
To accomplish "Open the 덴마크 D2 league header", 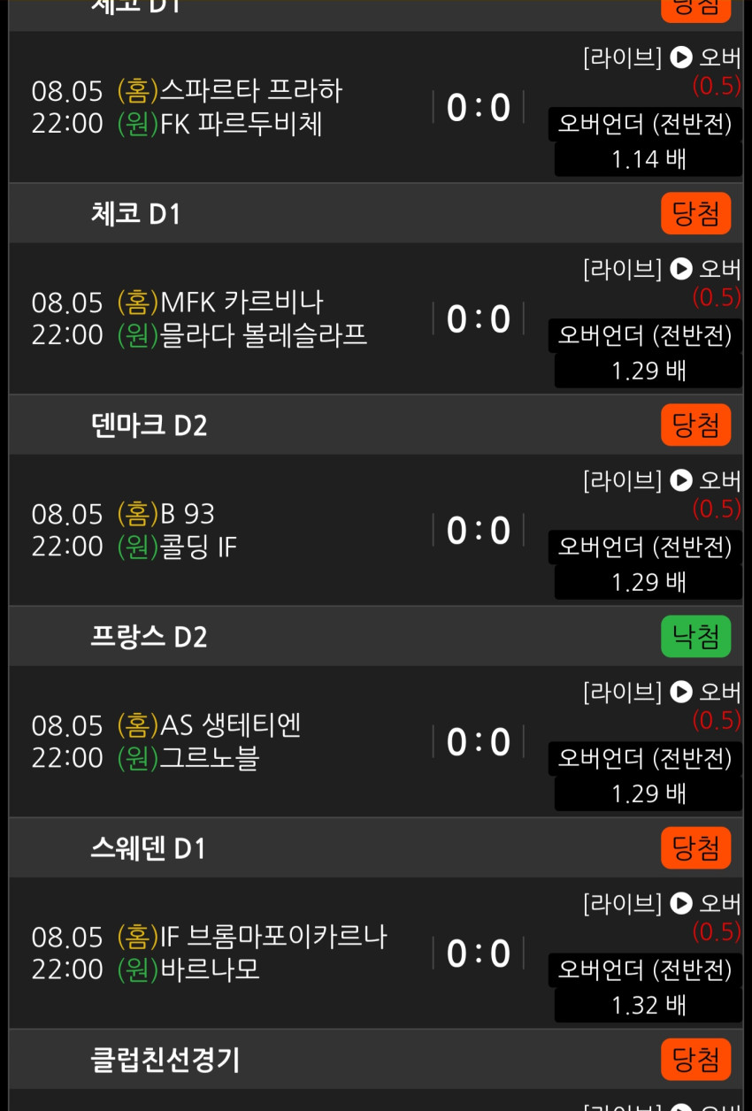I will click(376, 425).
